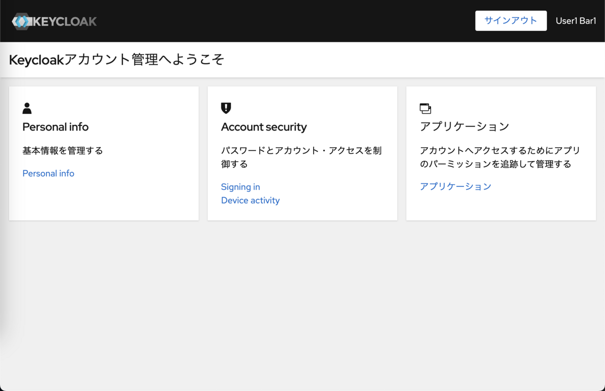Click the 基本情報を管理する description text
The width and height of the screenshot is (605, 391).
[x=63, y=151]
